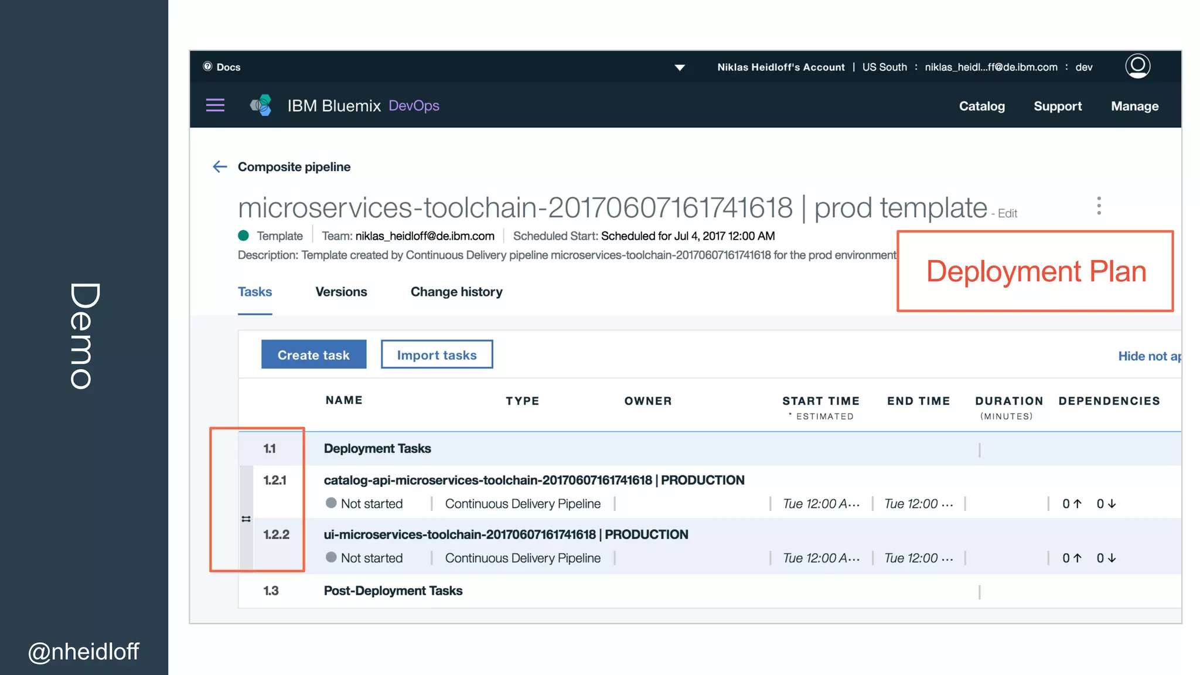Viewport: 1200px width, 675px height.
Task: Click the downstream dependency arrow for catalog-api task
Action: point(1112,504)
